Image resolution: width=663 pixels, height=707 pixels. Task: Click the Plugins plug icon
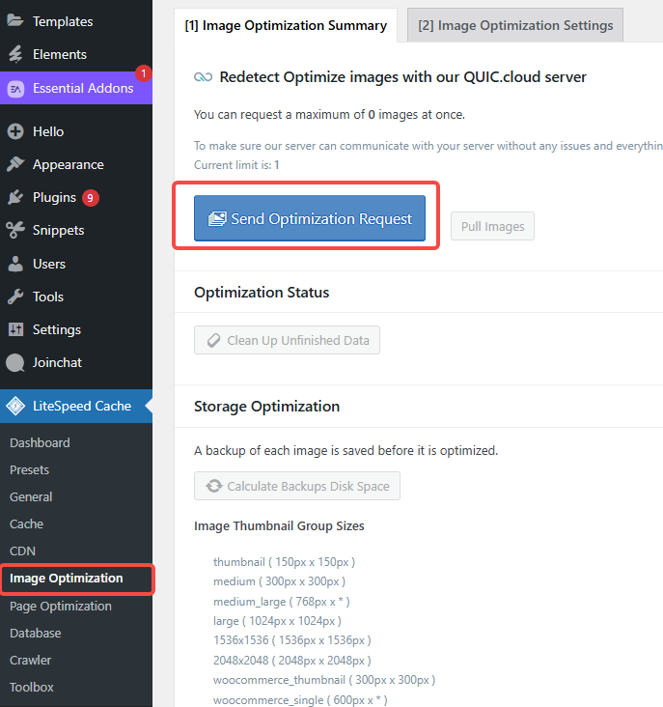pyautogui.click(x=15, y=197)
